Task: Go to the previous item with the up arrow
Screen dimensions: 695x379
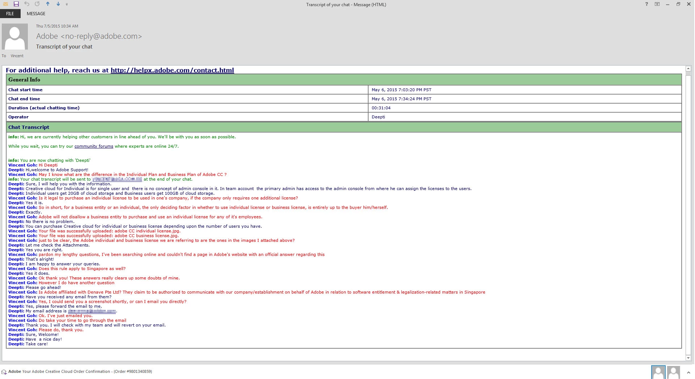Action: [x=48, y=4]
